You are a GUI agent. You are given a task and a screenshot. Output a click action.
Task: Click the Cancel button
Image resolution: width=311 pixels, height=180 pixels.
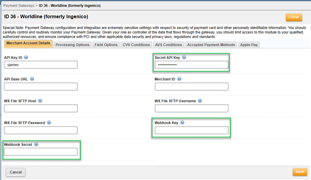(x=16, y=172)
